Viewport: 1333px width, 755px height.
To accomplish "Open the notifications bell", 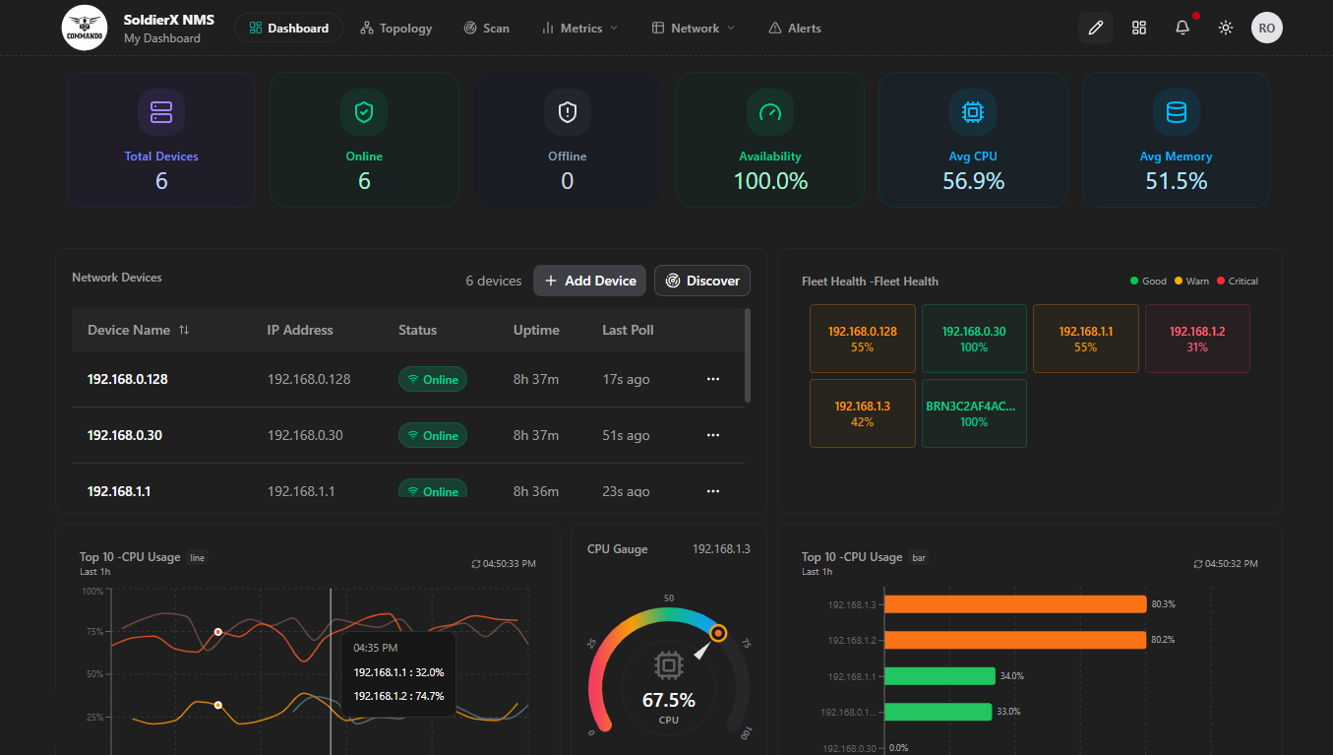I will (1182, 28).
